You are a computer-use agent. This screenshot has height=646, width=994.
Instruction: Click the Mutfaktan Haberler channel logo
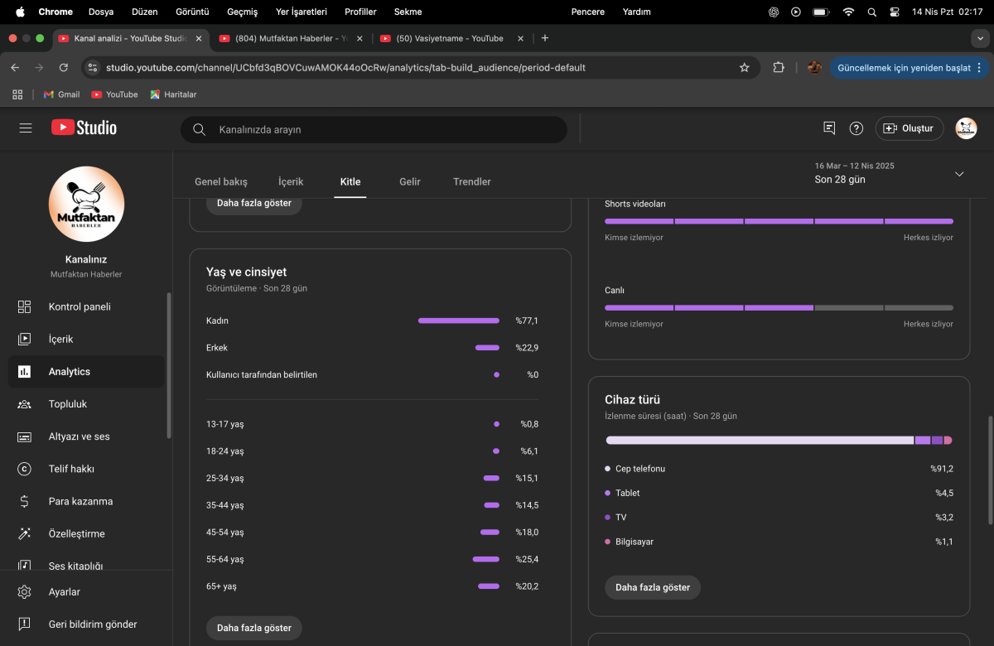86,204
